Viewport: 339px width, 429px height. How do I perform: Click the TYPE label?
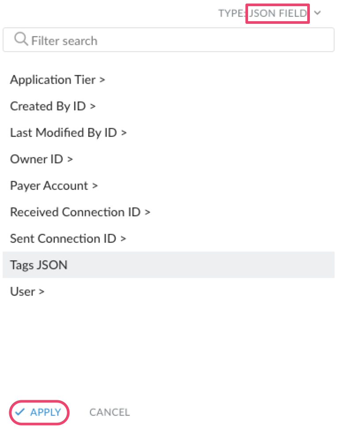click(231, 13)
